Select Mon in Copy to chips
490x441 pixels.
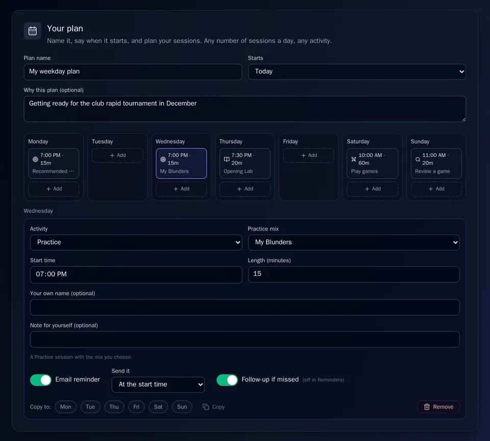66,407
